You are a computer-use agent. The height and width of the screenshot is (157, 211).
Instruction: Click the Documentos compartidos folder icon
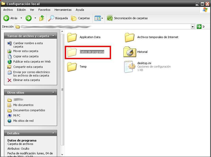(10, 110)
